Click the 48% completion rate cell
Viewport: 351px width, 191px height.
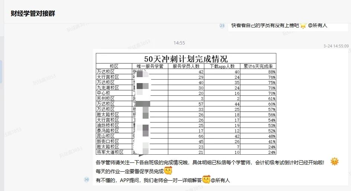(x=258, y=136)
